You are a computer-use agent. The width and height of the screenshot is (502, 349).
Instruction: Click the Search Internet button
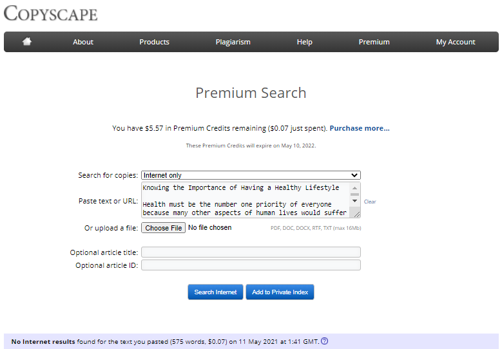tap(215, 292)
